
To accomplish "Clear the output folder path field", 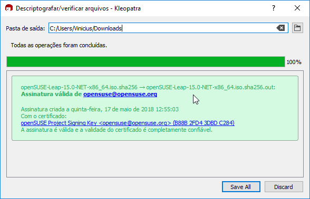I will click(x=280, y=28).
